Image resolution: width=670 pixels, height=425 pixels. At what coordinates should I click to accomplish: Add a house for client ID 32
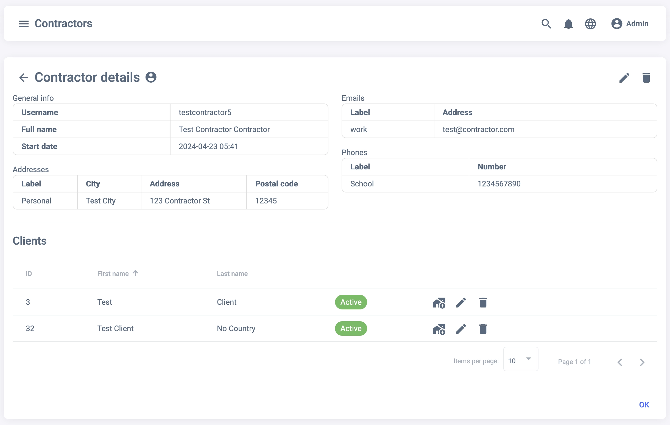pos(439,329)
